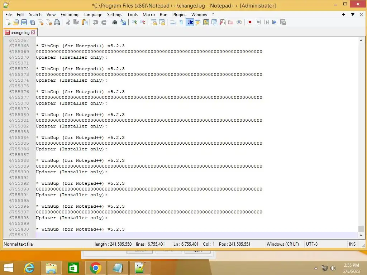Zoom in using the toolbar magnifier
This screenshot has width=367, height=275.
pyautogui.click(x=134, y=22)
